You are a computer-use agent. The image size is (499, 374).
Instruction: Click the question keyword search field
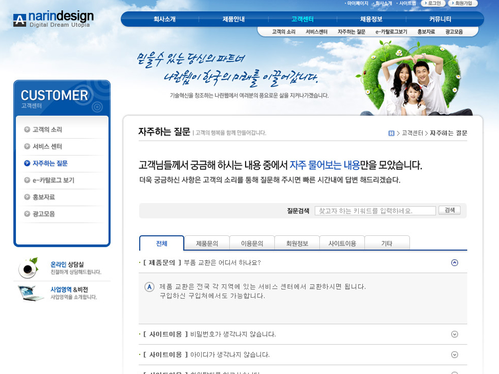coord(375,211)
